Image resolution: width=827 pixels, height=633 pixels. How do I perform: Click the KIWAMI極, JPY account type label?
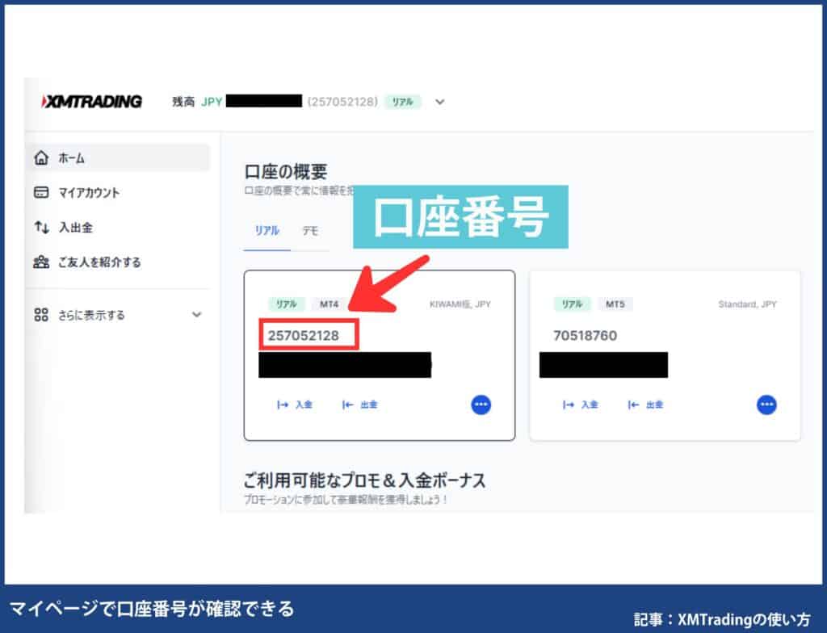click(460, 304)
